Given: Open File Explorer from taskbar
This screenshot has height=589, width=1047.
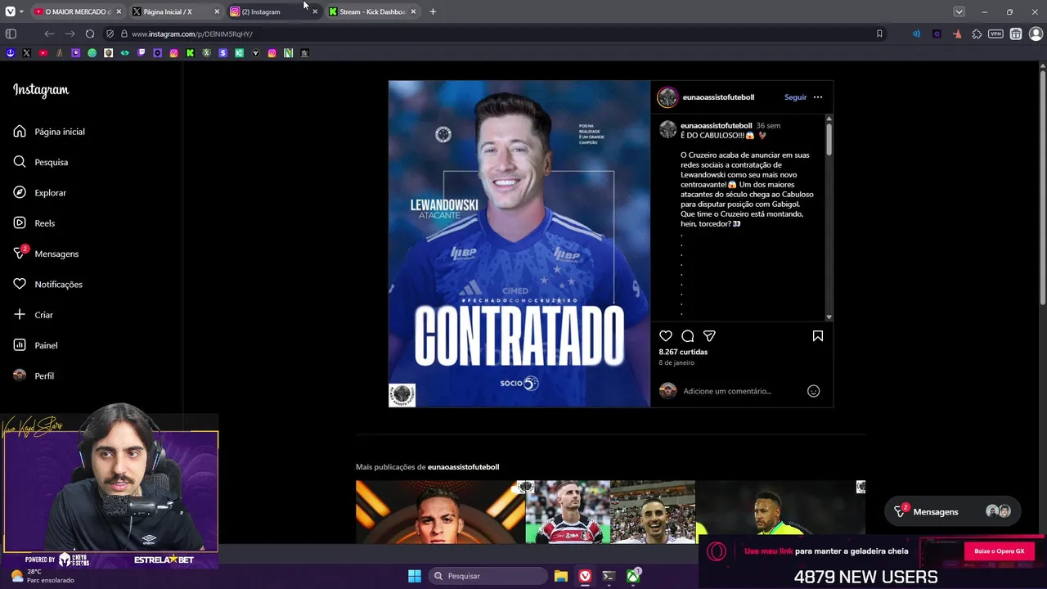Looking at the screenshot, I should 561,576.
